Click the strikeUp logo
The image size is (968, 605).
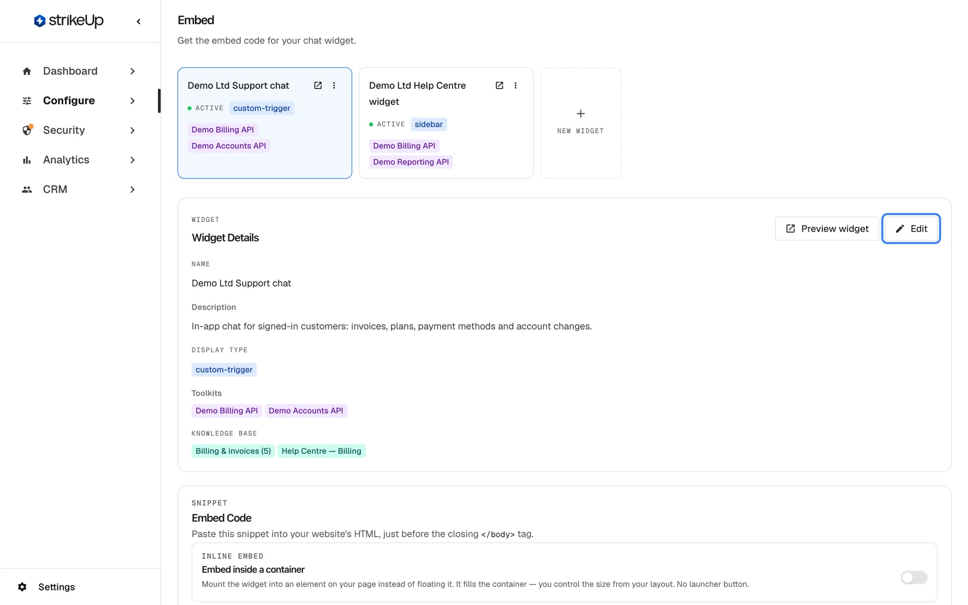click(68, 21)
